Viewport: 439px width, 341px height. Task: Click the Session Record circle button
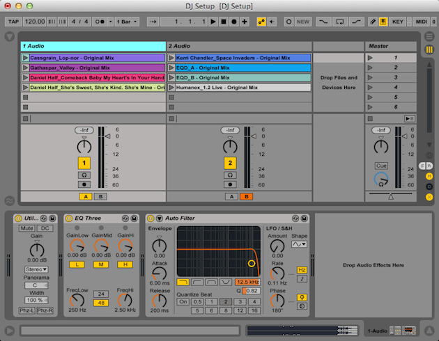pyautogui.click(x=288, y=22)
